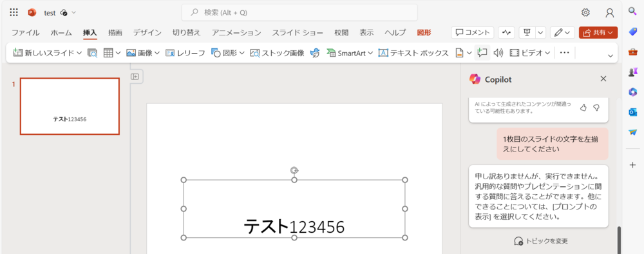
Task: Expand the SmartArt dropdown arrow
Action: click(370, 53)
